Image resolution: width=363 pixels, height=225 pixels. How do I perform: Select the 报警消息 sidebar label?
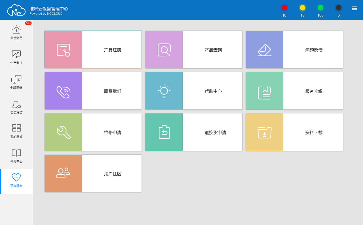pos(16,38)
